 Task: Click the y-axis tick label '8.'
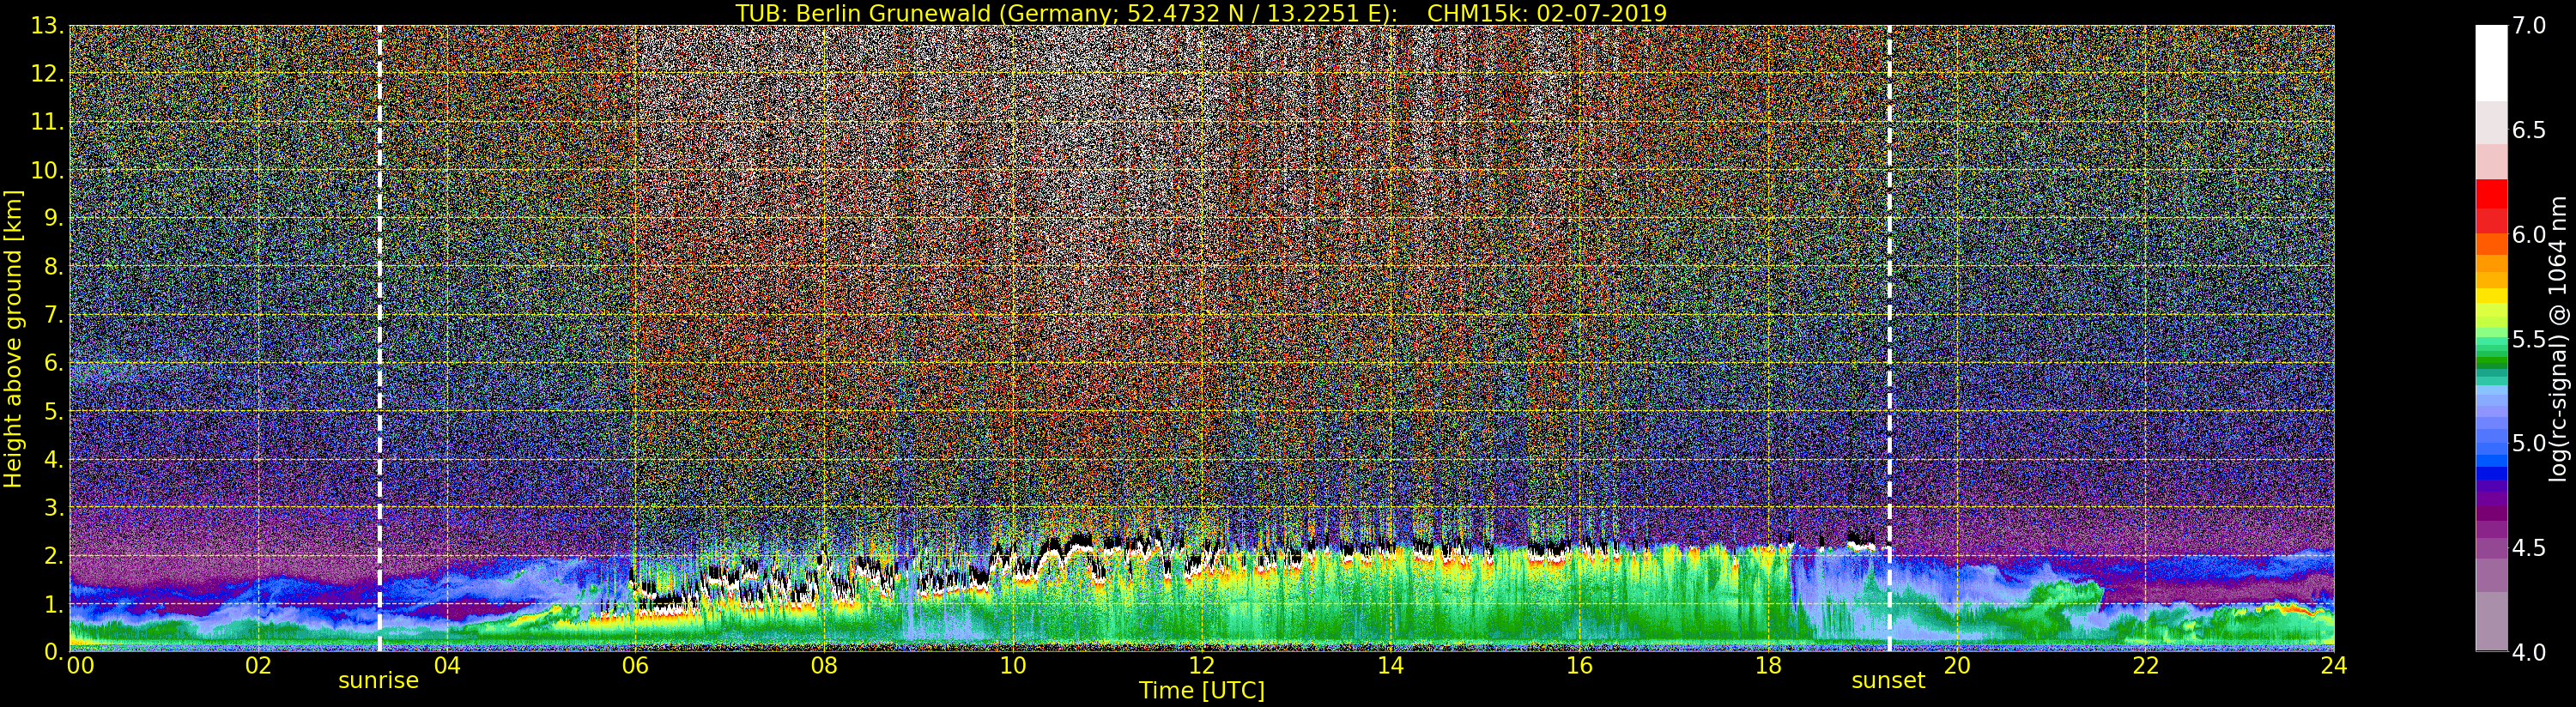pos(54,267)
